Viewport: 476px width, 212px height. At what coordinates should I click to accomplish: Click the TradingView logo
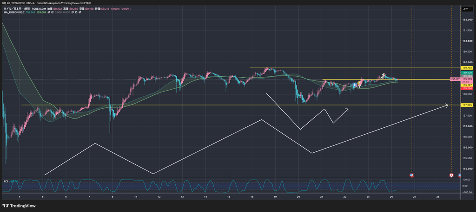(x=19, y=206)
